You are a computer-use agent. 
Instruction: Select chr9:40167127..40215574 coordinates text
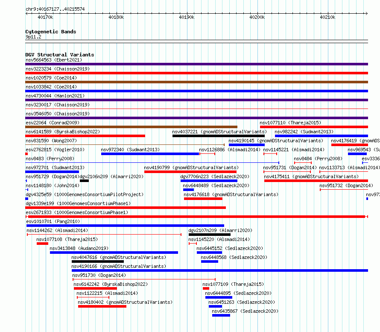click(x=55, y=9)
